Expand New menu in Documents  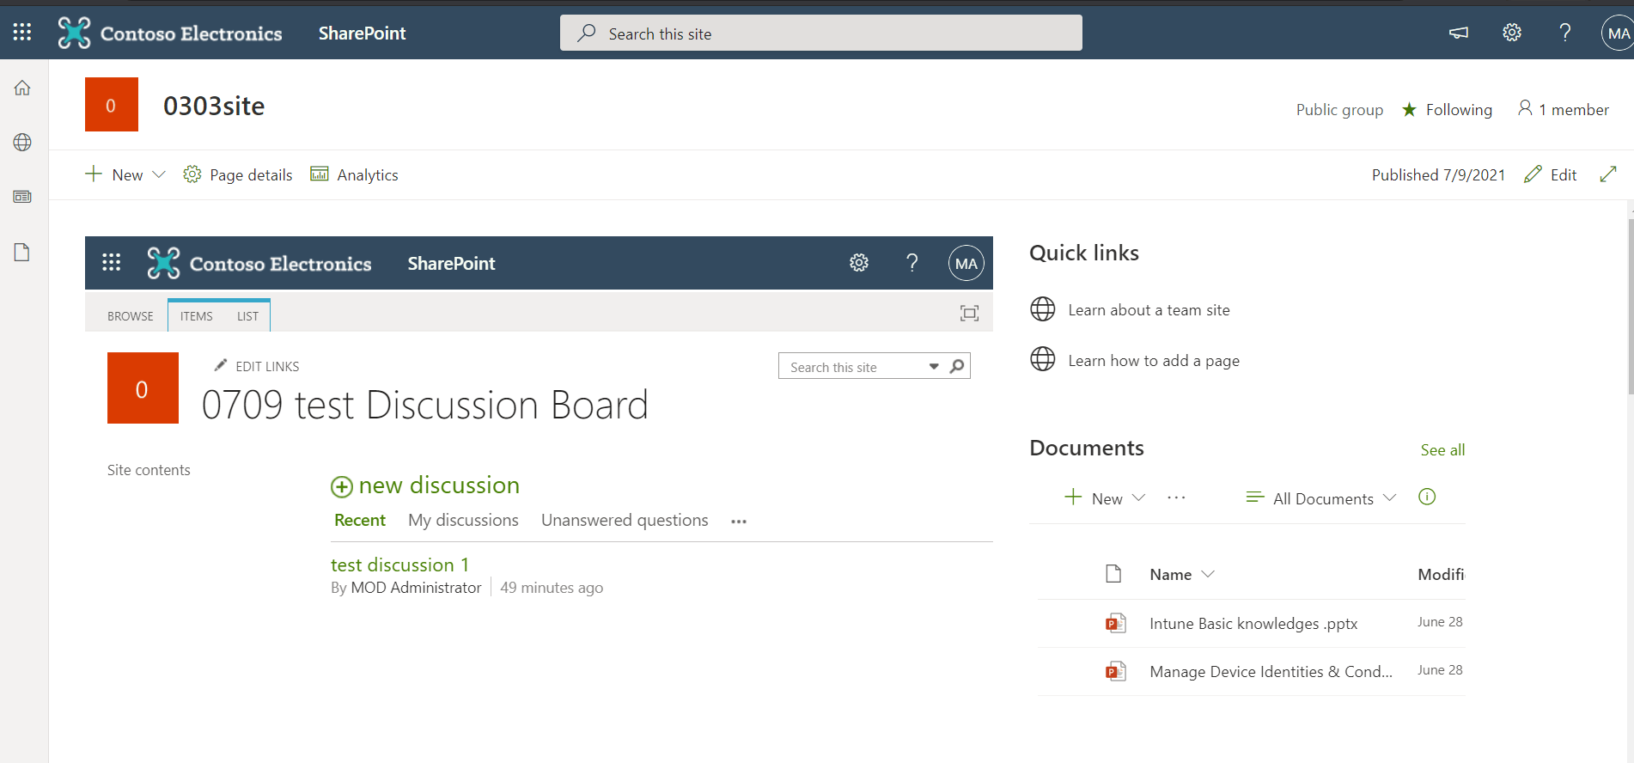coord(1105,497)
